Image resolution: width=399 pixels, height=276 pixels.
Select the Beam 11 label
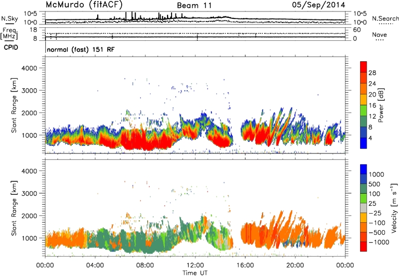click(x=195, y=5)
